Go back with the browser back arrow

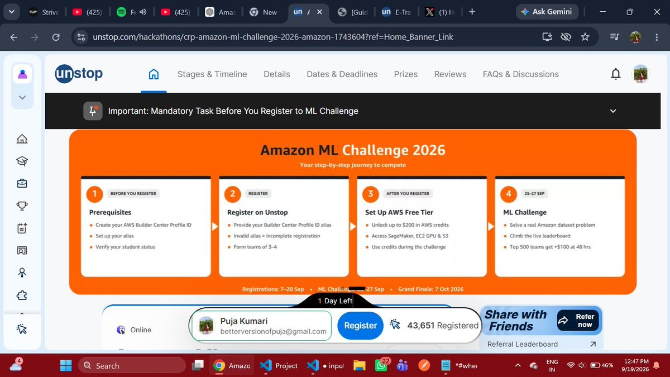click(x=14, y=37)
